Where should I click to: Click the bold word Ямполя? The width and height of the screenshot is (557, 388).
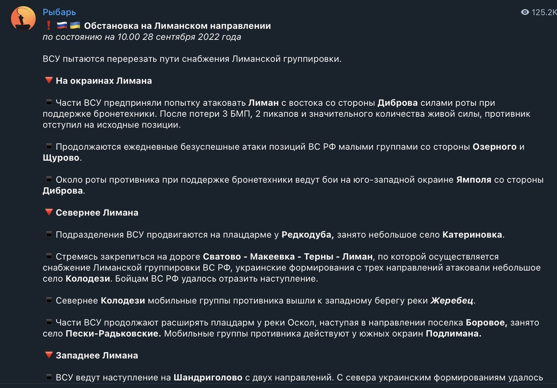(473, 180)
